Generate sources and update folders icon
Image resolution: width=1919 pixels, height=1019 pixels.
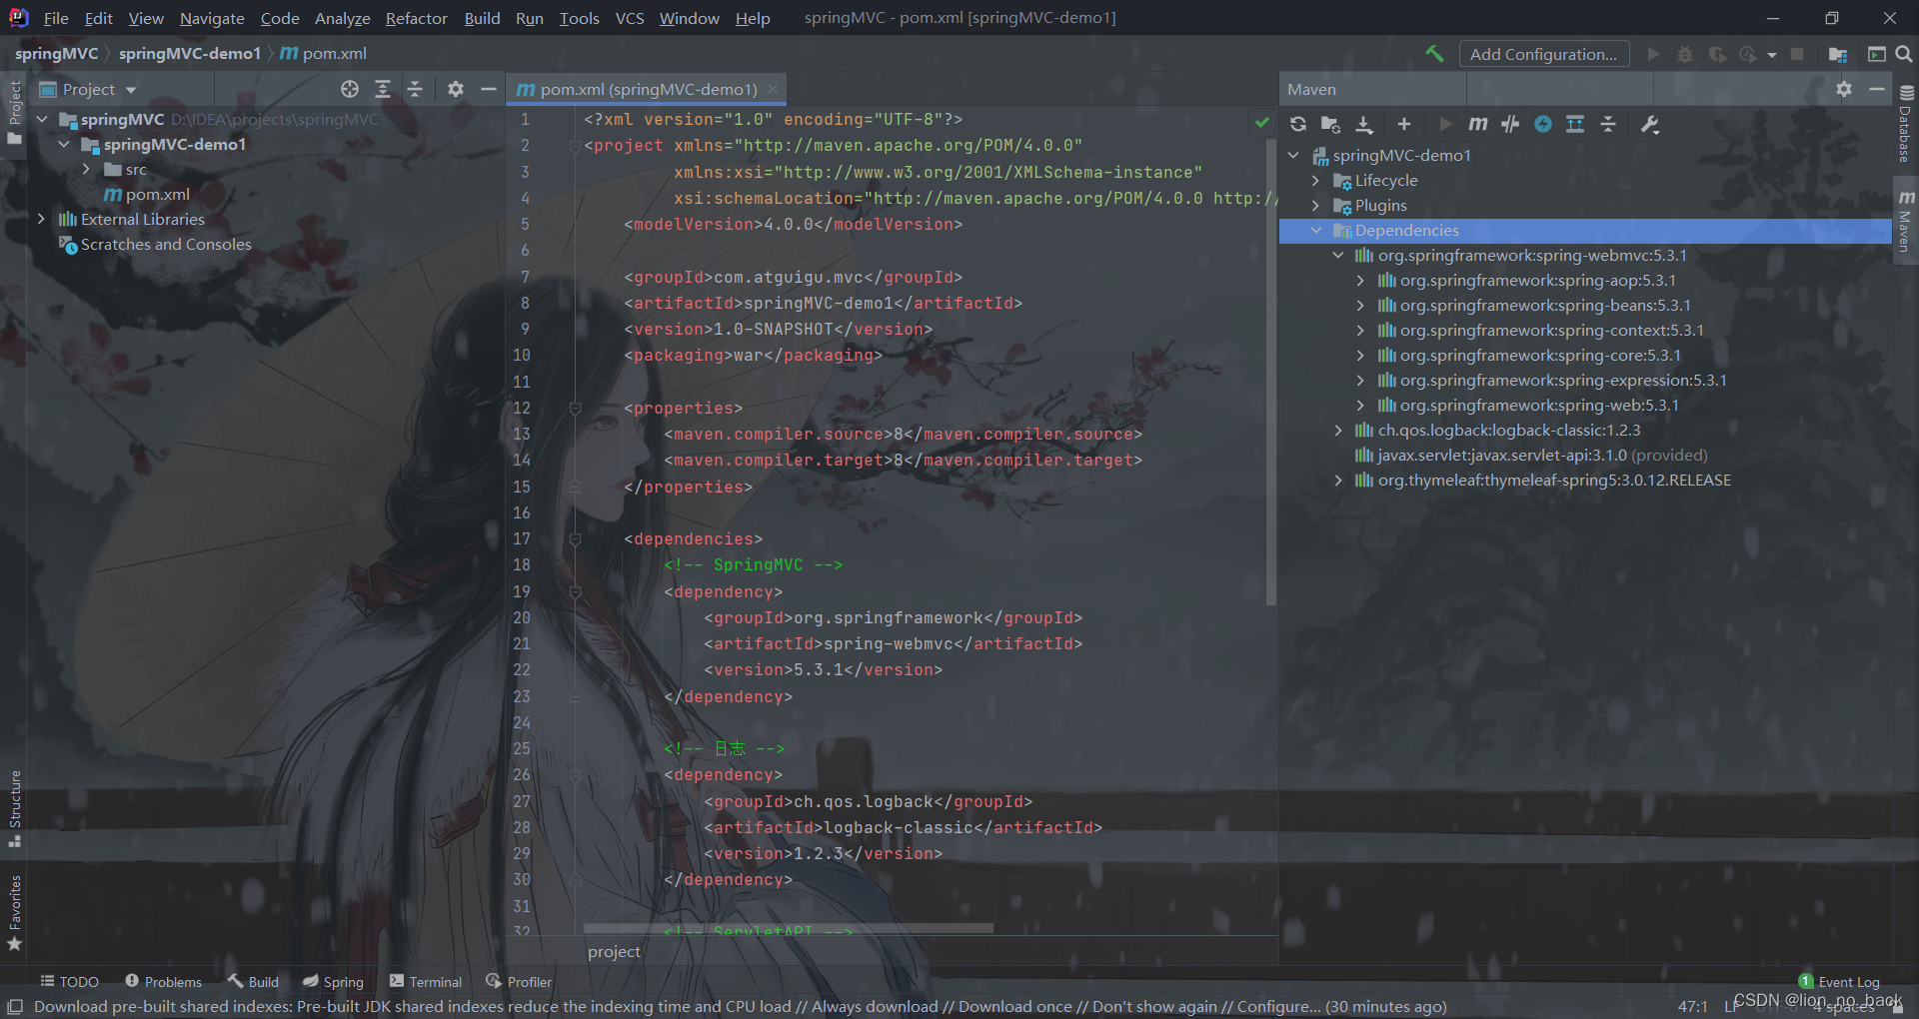pyautogui.click(x=1330, y=124)
